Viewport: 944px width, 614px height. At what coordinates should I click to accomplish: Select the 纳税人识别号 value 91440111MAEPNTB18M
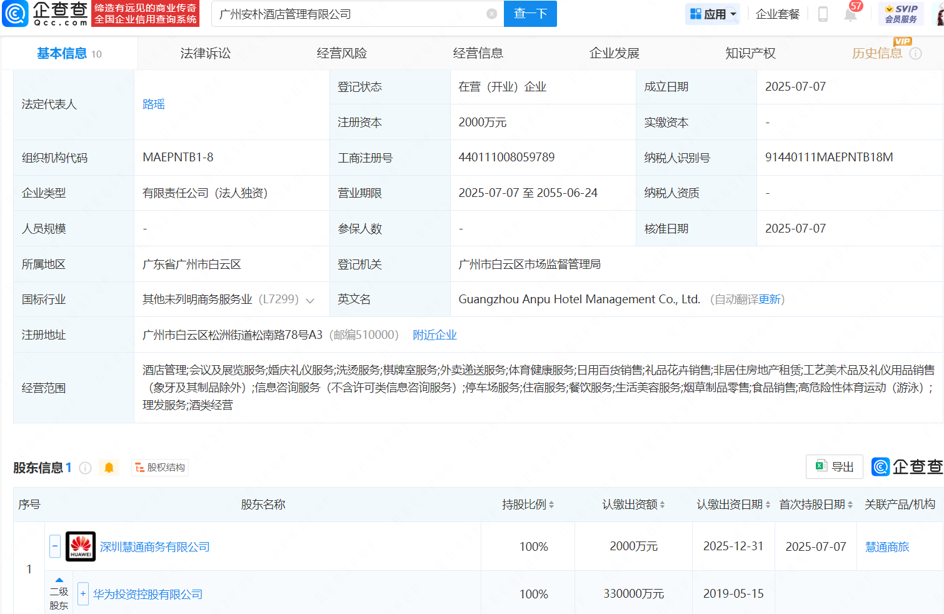[829, 158]
